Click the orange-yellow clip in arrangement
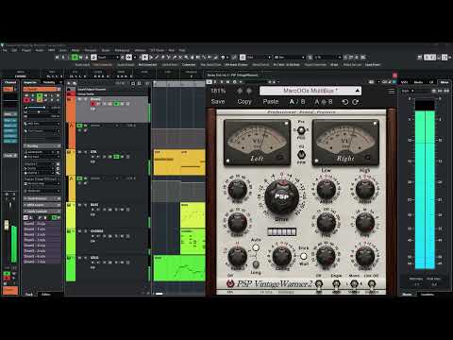 [x=179, y=162]
